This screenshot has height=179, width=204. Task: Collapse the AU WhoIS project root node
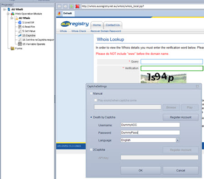pos(5,10)
